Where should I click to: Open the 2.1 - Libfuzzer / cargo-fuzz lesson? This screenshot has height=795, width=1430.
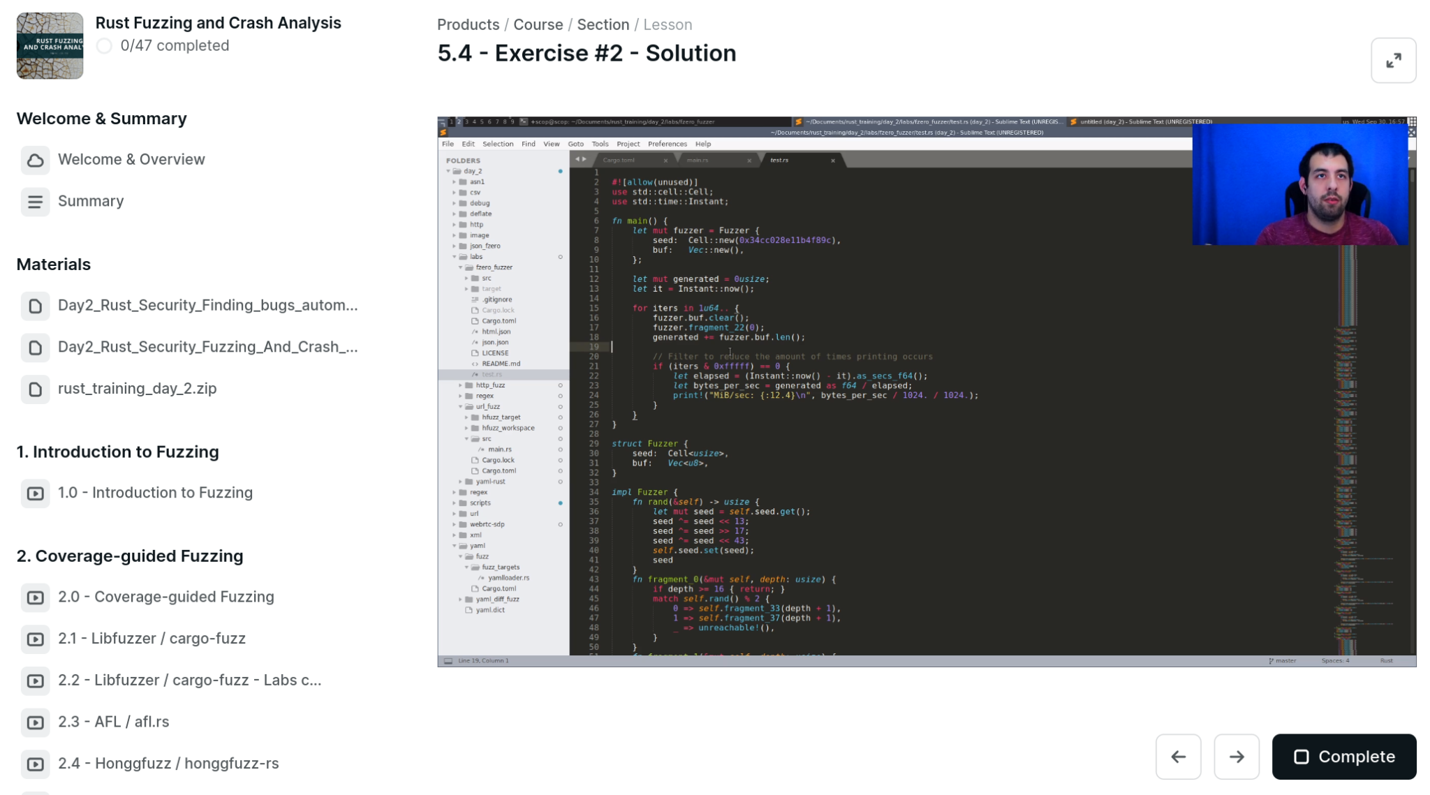click(152, 638)
